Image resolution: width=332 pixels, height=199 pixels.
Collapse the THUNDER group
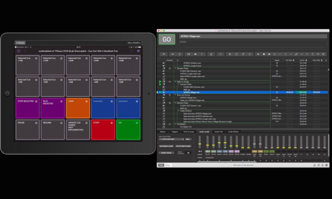pos(175,124)
